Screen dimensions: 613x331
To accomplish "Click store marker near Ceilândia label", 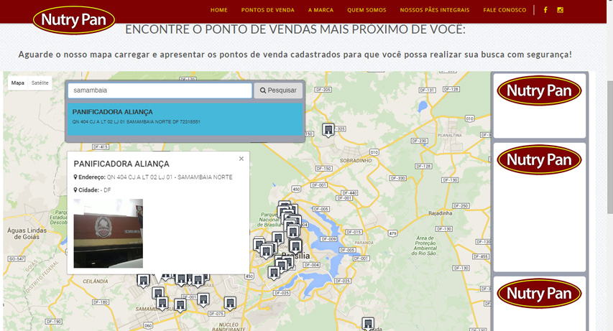I will (143, 280).
